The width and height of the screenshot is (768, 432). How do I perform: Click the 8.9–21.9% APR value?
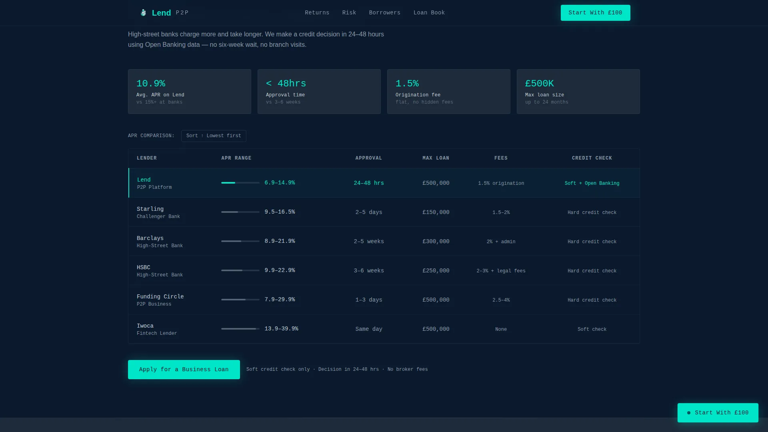click(280, 241)
